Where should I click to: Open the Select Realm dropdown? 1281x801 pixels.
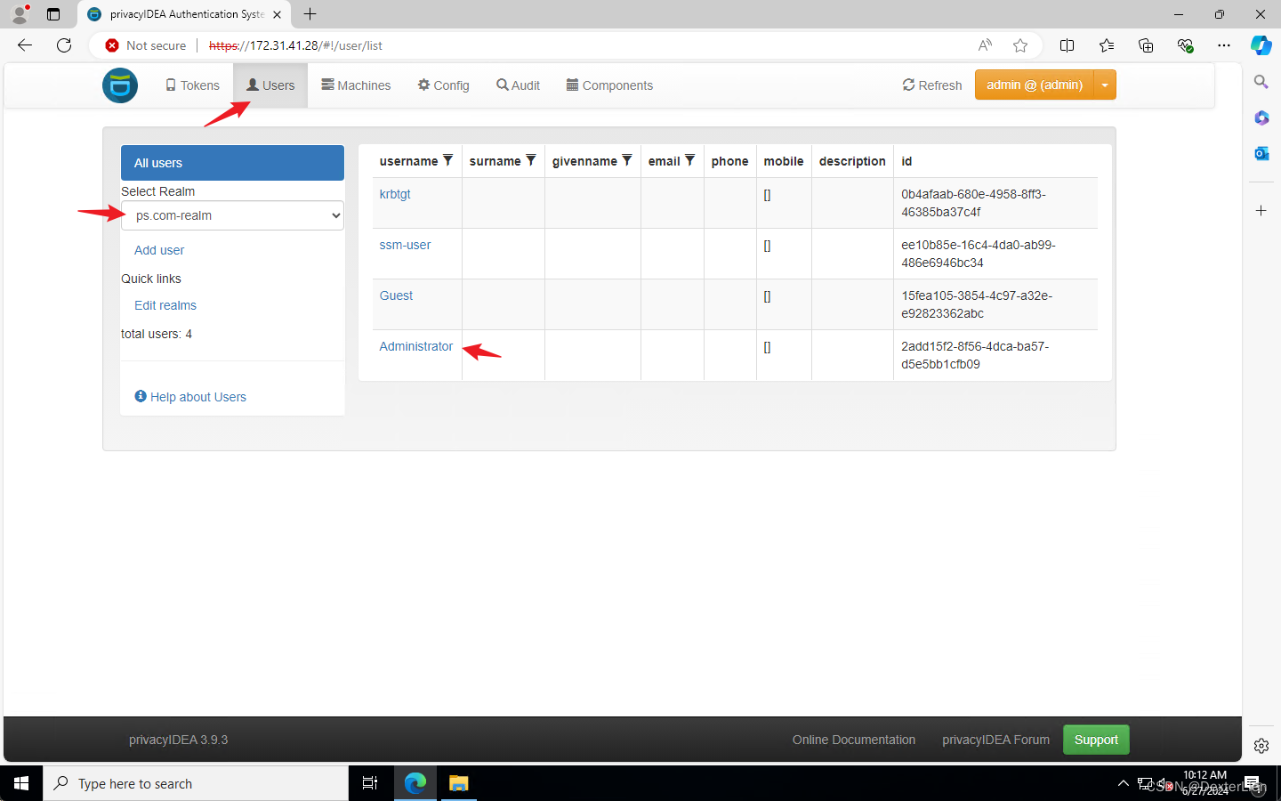[232, 215]
